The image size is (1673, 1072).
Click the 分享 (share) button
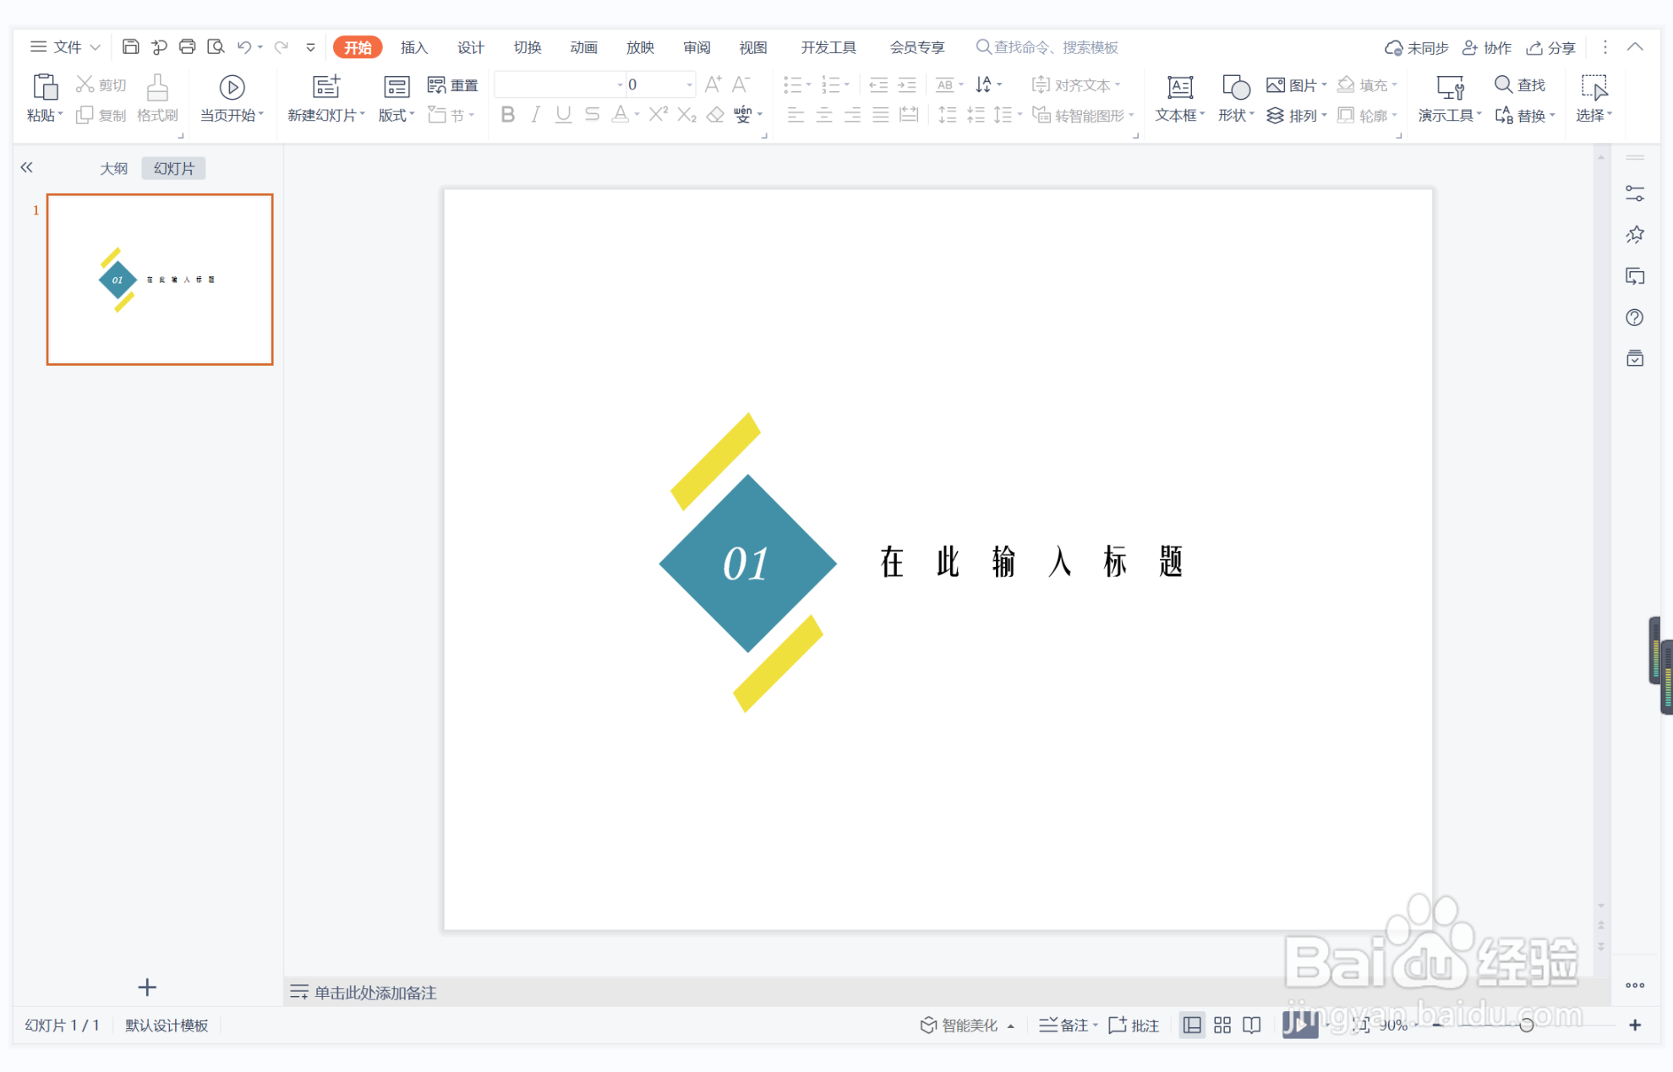pyautogui.click(x=1550, y=47)
